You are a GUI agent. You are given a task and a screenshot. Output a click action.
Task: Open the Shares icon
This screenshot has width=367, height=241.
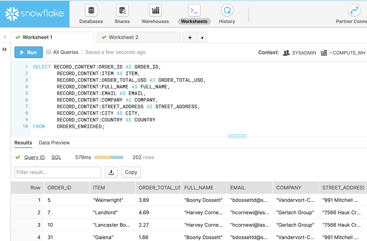pos(122,10)
